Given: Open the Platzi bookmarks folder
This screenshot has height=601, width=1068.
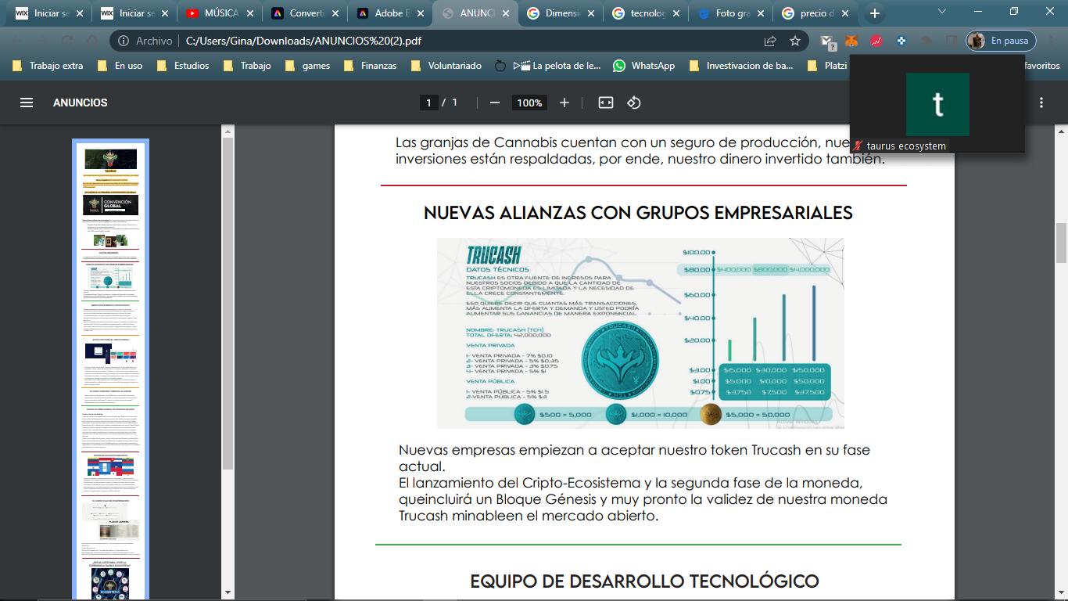Looking at the screenshot, I should coord(827,66).
